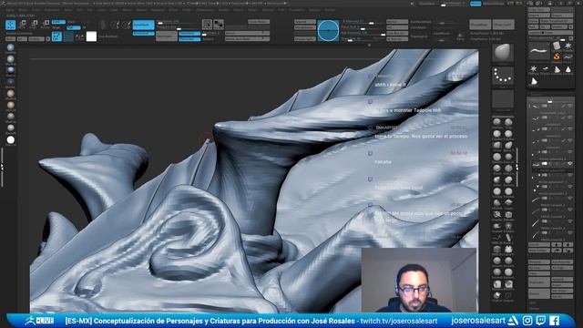
Task: Select the Move transform icon
Action: click(22, 25)
